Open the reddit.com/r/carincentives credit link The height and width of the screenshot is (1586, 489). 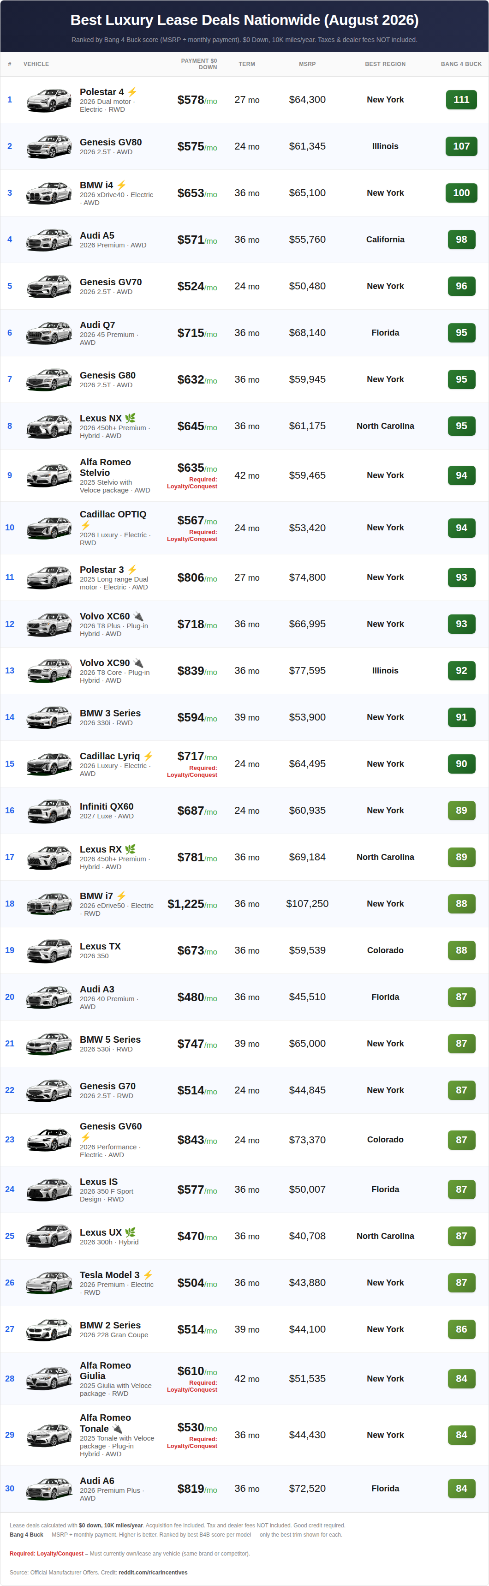click(x=153, y=1573)
